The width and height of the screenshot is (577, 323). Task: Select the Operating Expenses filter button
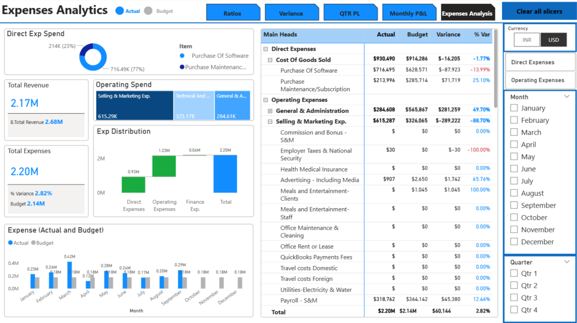tap(538, 80)
